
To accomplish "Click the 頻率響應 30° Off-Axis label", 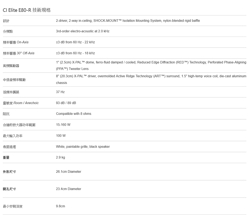I will [19, 53].
